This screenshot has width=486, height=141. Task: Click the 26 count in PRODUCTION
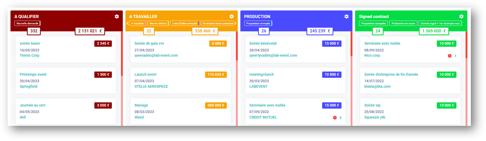(264, 31)
